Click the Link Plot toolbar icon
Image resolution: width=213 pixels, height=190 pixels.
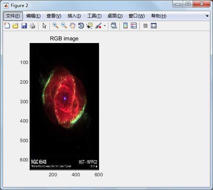click(114, 26)
